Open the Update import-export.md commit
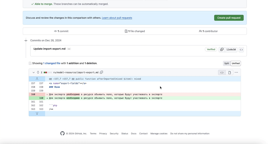 pyautogui.click(x=50, y=49)
